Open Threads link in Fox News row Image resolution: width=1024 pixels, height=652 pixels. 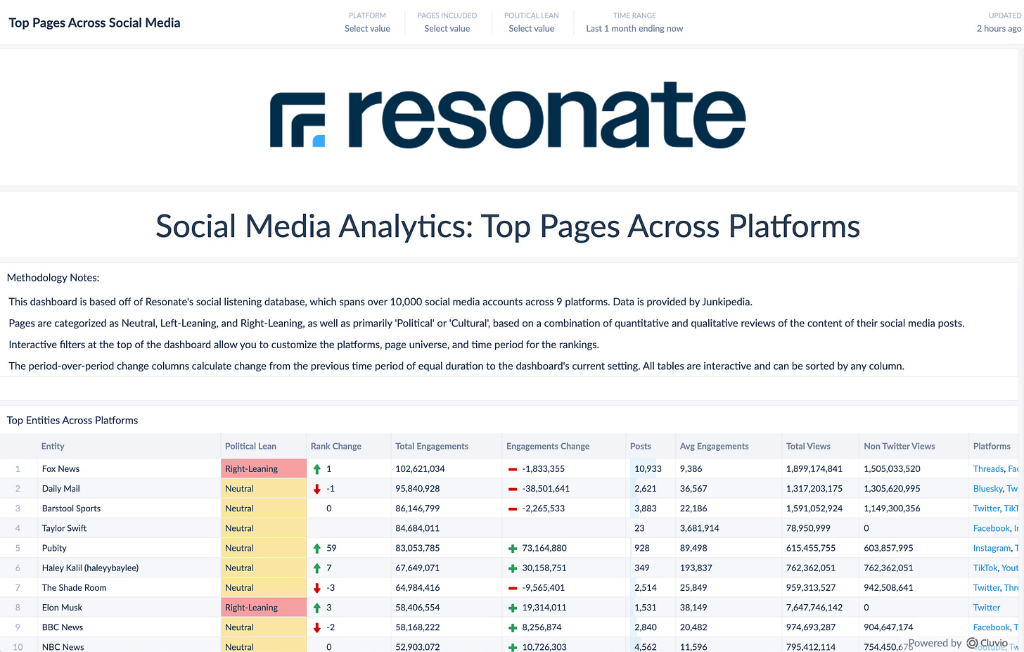(988, 468)
